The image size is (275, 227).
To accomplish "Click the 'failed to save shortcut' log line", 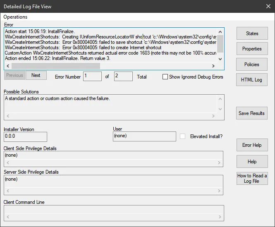I will 110,42.
